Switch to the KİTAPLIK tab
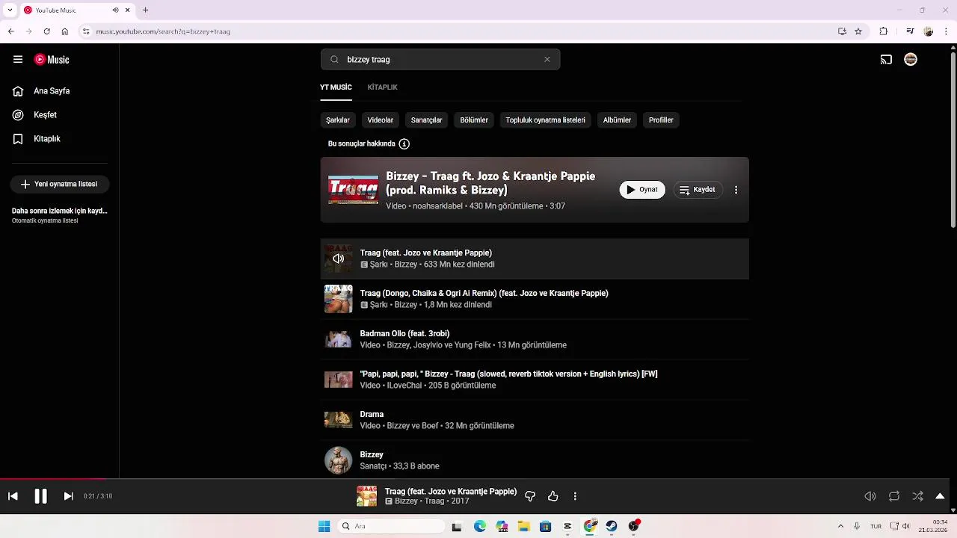The height and width of the screenshot is (538, 957). click(382, 87)
